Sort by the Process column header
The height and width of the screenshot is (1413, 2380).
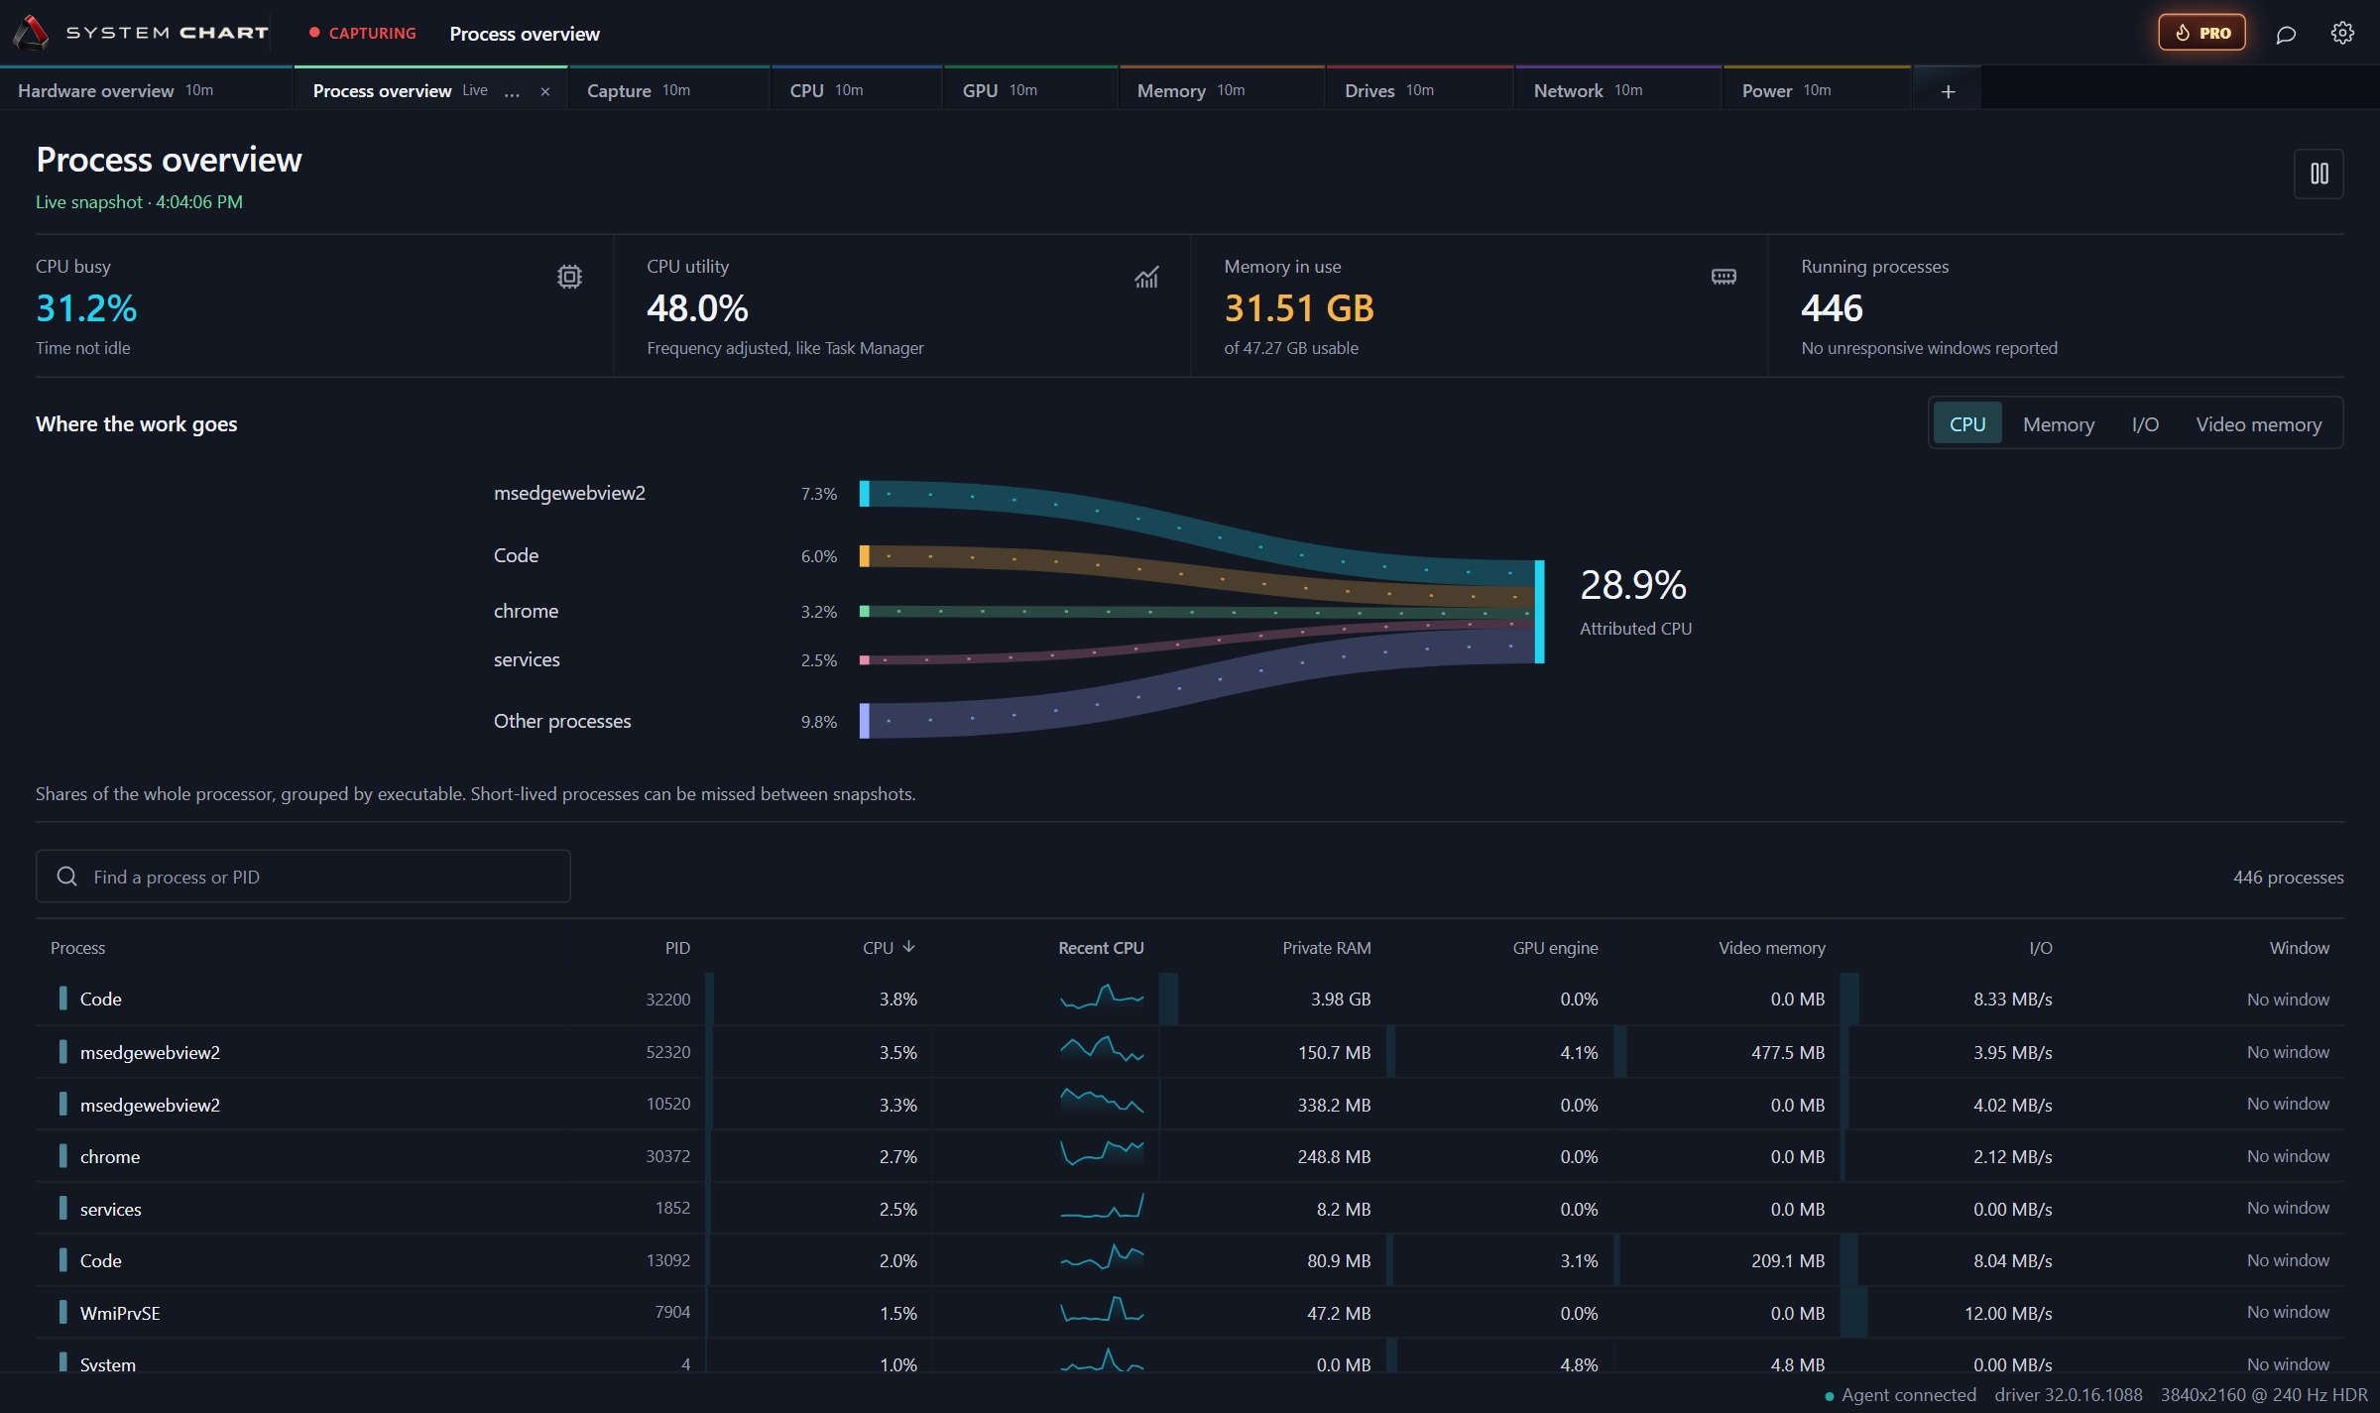click(x=77, y=948)
